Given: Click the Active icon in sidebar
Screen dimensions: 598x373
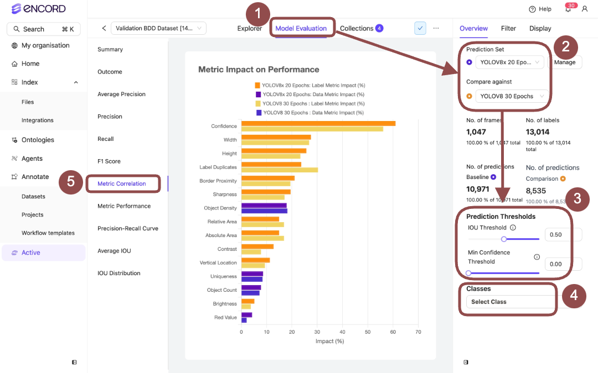Looking at the screenshot, I should tap(14, 253).
